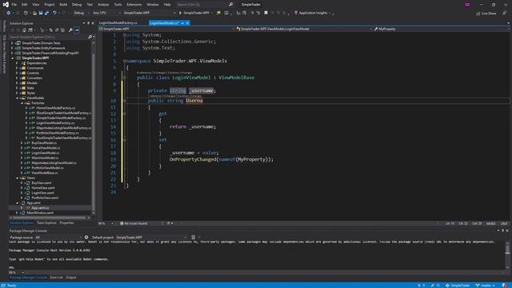Open the MyProperty member navigation dropdown
The image size is (512, 288).
point(441,29)
